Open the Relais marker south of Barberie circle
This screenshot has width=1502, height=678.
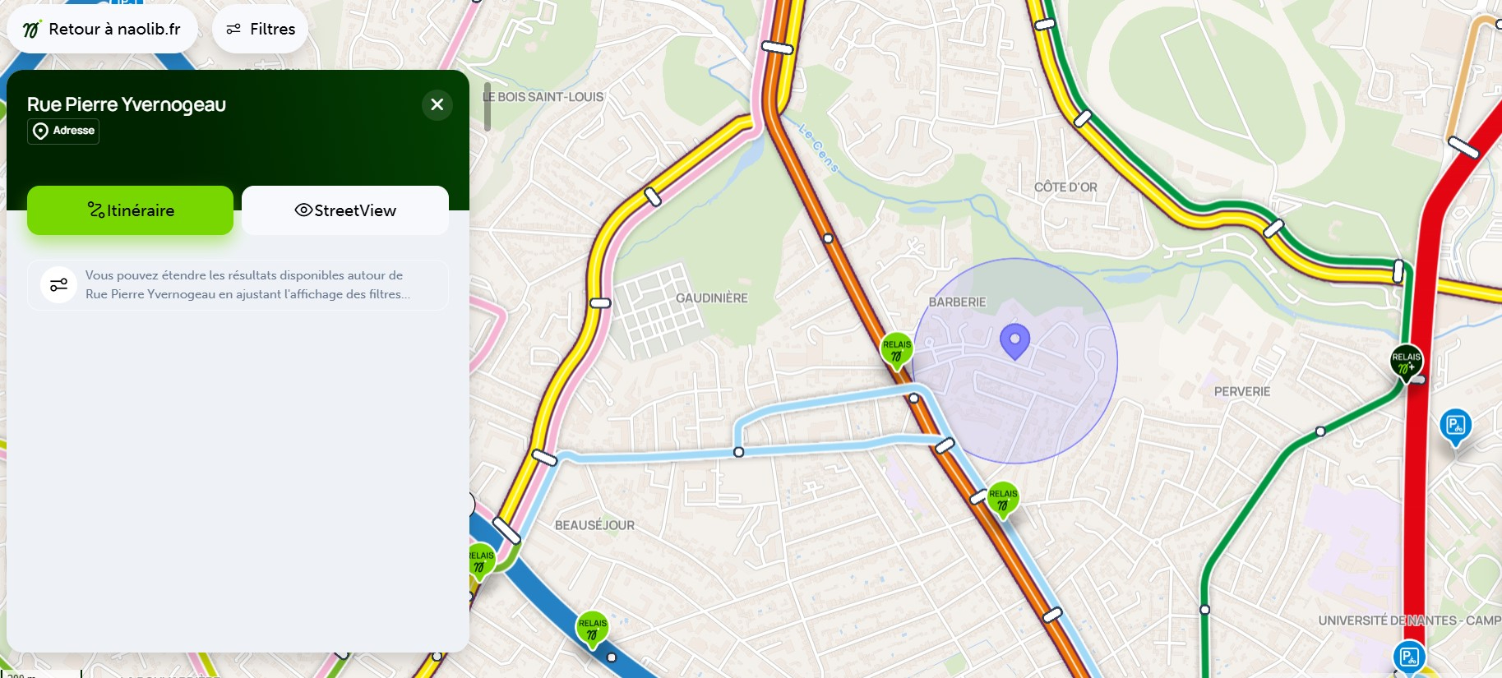click(x=1003, y=499)
